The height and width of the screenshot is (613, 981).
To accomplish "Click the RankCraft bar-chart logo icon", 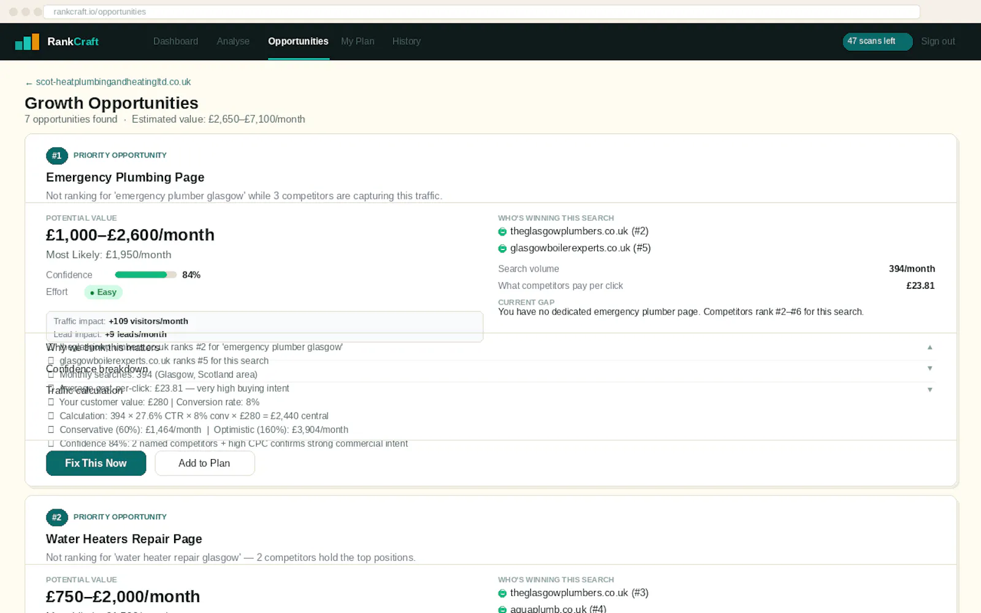I will pos(27,42).
